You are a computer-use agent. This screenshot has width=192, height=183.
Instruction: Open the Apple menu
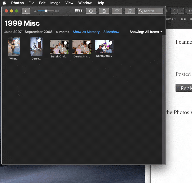click(4, 3)
